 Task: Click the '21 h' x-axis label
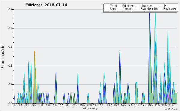pos(157,105)
